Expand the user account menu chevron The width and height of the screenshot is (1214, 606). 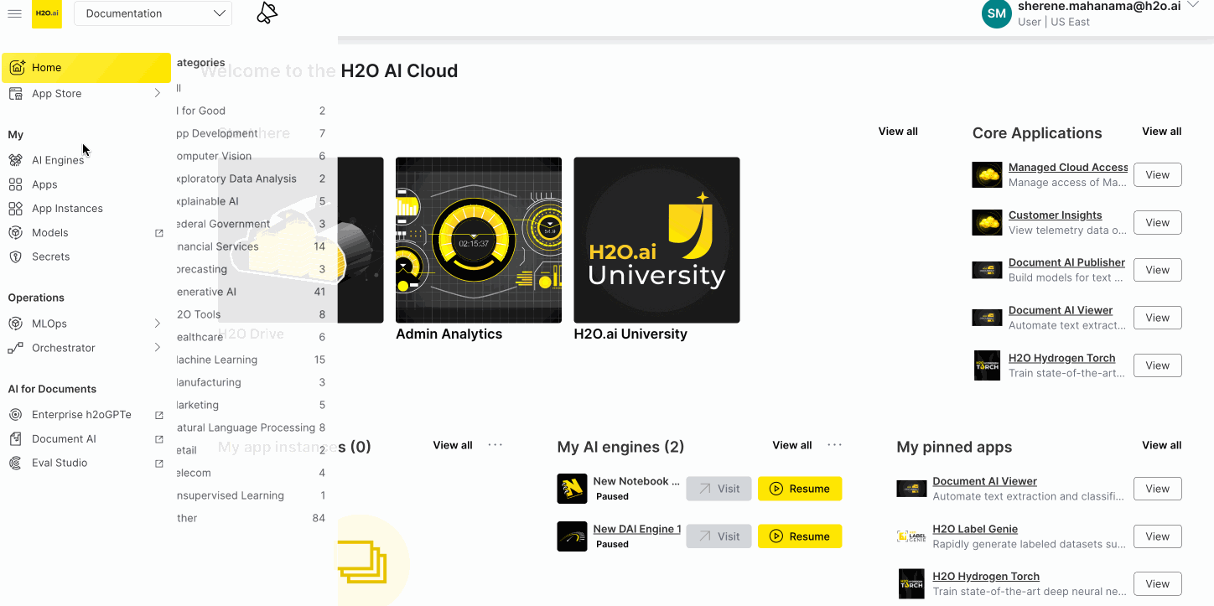point(1193,4)
